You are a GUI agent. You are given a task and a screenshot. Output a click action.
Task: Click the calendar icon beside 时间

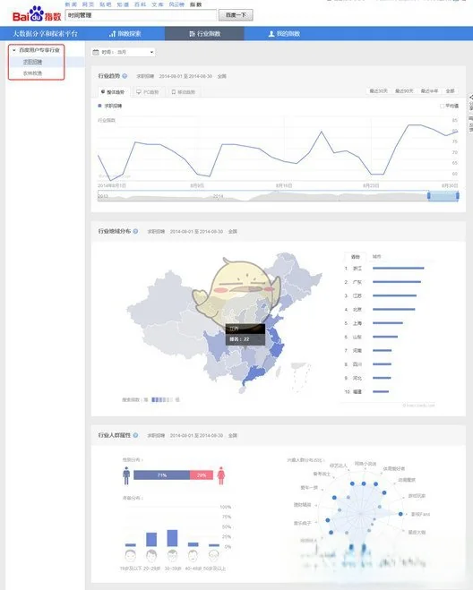point(96,52)
